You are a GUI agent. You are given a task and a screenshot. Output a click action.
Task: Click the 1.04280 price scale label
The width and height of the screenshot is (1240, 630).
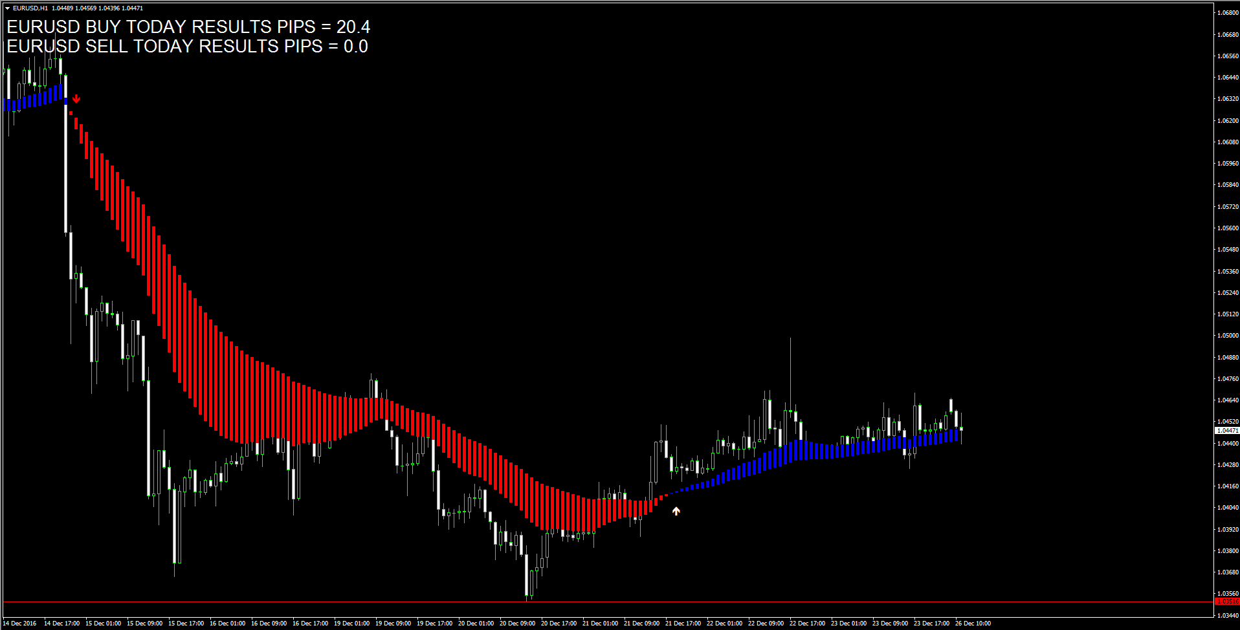tap(1228, 465)
